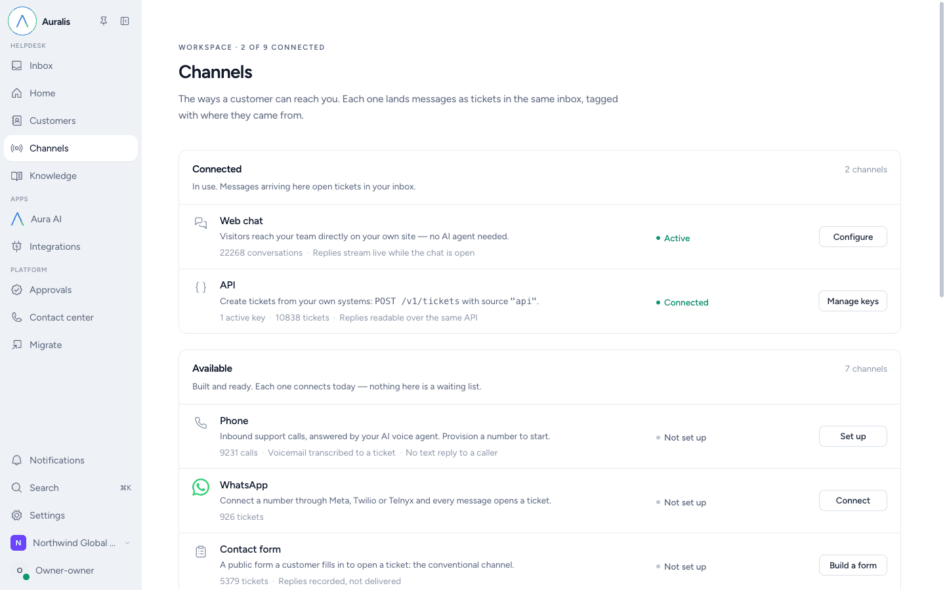Click the 'Channels' page heading
The height and width of the screenshot is (590, 945).
pos(215,71)
